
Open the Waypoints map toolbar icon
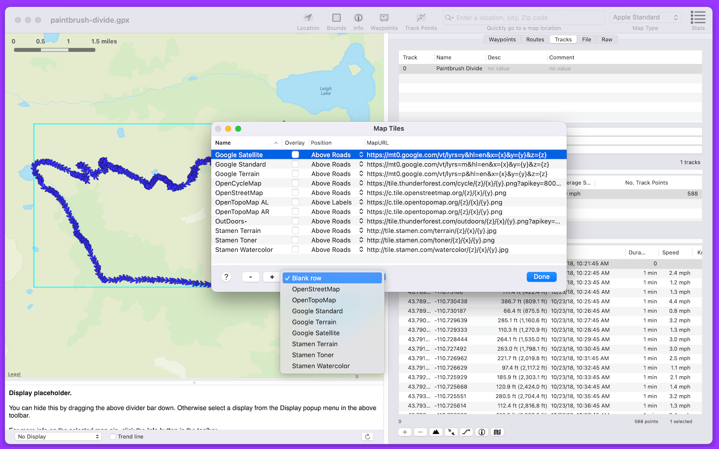point(383,18)
